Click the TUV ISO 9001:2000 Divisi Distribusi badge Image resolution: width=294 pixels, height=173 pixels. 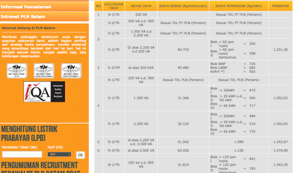tap(71, 71)
